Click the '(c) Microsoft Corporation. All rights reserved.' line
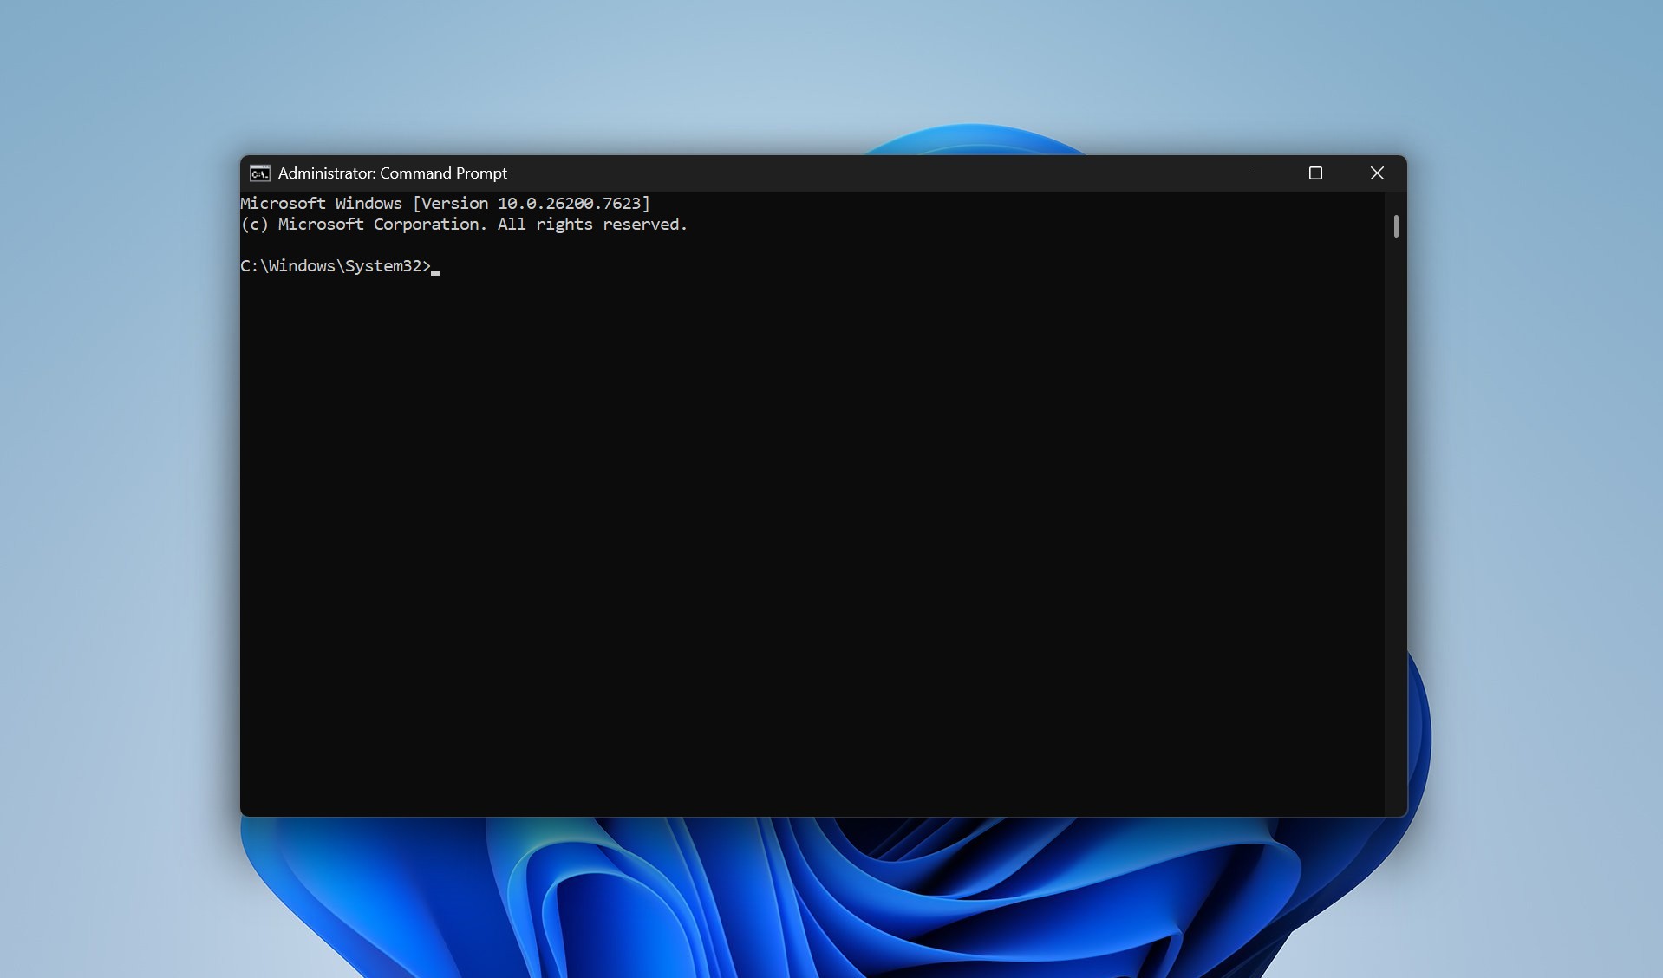 pos(464,225)
